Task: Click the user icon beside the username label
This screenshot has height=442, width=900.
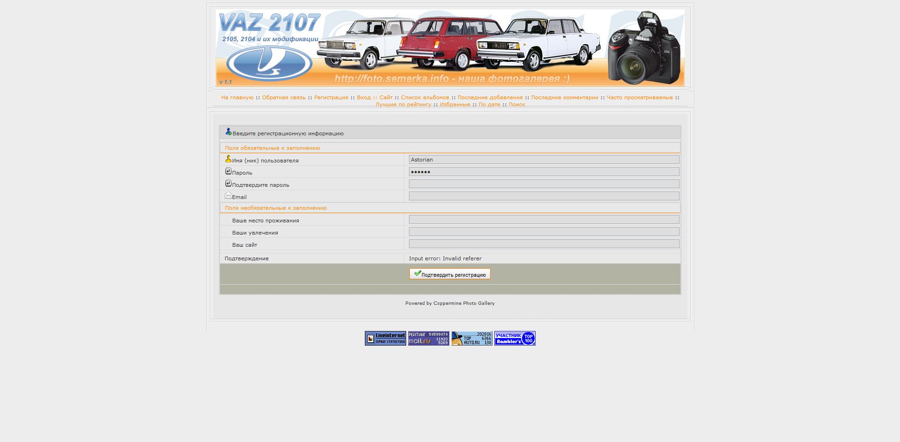Action: [x=228, y=159]
